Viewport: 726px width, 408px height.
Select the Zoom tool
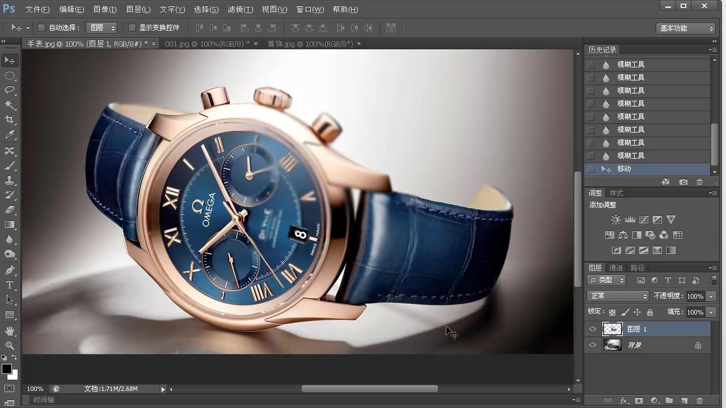click(x=10, y=345)
